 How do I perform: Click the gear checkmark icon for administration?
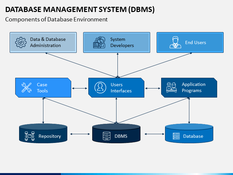click(21, 42)
